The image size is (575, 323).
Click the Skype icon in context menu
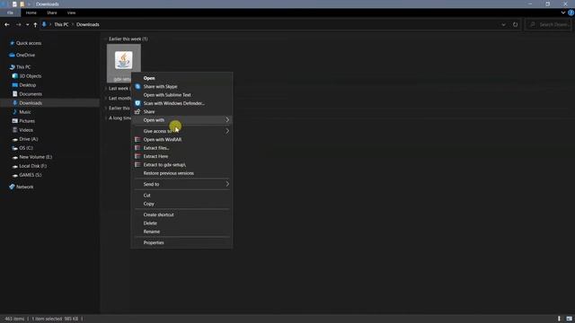pyautogui.click(x=137, y=86)
